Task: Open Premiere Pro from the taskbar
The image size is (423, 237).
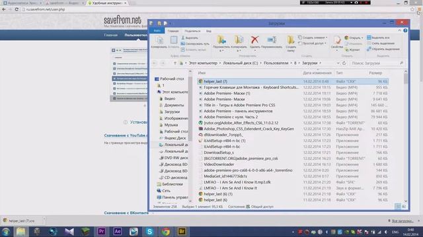Action: pyautogui.click(x=101, y=231)
